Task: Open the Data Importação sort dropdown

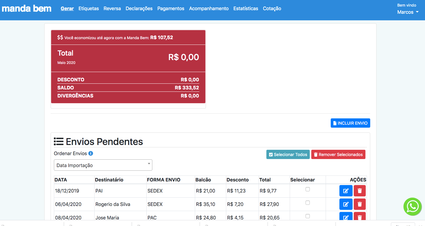Action: pyautogui.click(x=103, y=165)
